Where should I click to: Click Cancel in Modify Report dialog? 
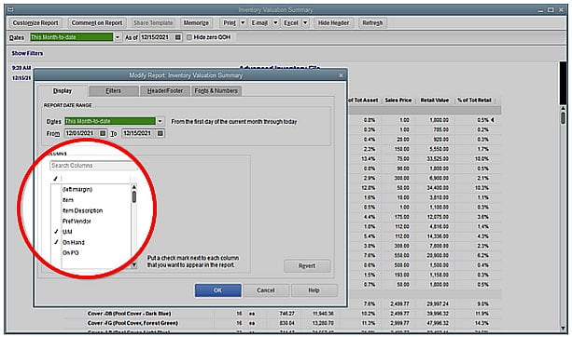tap(266, 290)
